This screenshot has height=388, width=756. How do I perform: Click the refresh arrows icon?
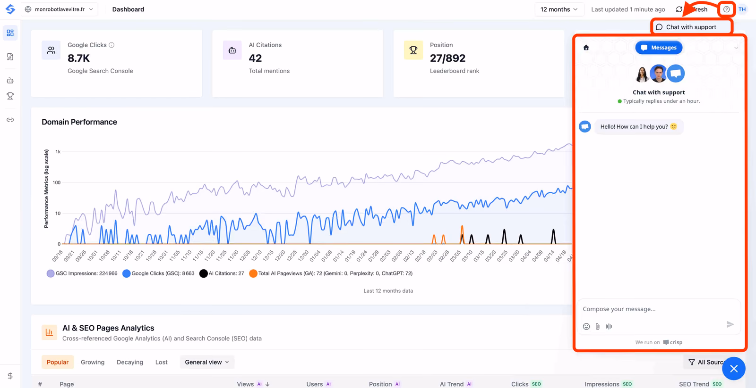(679, 9)
